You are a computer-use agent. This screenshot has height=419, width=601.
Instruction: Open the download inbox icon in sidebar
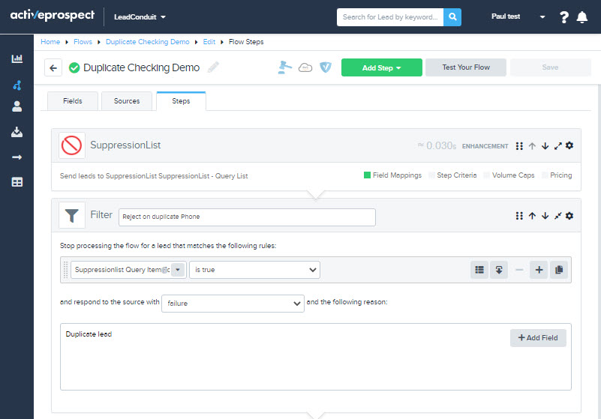(x=17, y=132)
